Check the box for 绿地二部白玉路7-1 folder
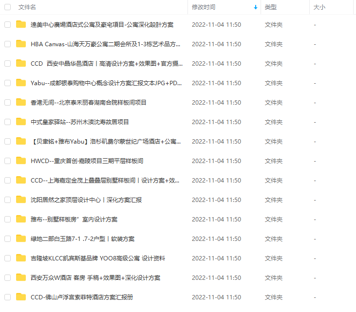The image size is (356, 312). pos(7,239)
